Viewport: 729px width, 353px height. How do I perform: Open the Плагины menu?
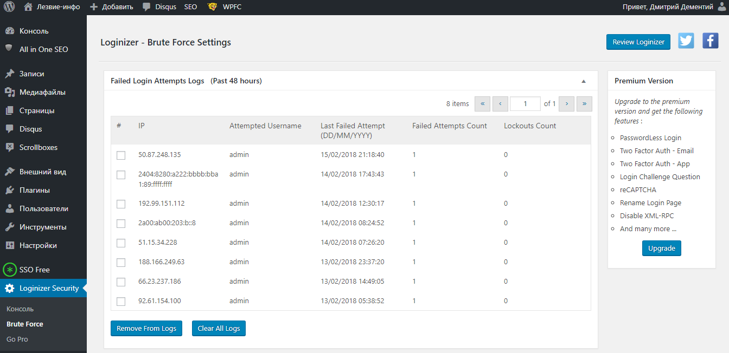click(35, 190)
